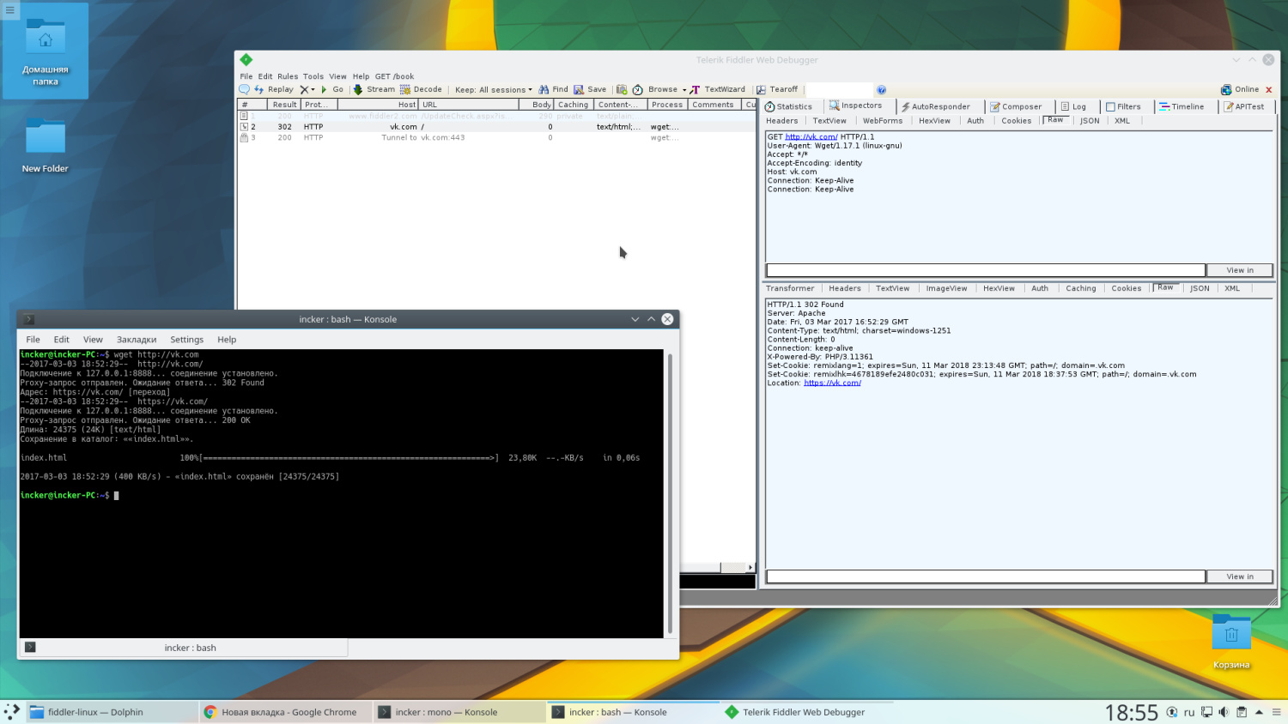Click the request pane View in button
Image resolution: width=1288 pixels, height=724 pixels.
click(1239, 270)
